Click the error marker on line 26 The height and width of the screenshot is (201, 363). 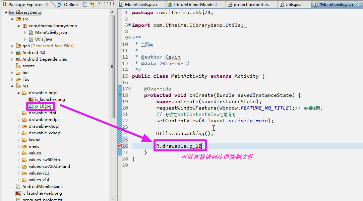point(120,146)
